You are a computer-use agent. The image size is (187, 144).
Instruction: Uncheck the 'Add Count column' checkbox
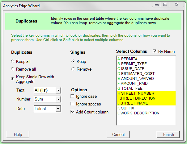72,112
